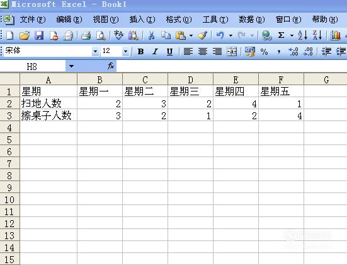Image resolution: width=347 pixels, height=265 pixels.
Task: Click the AutoSum sigma icon
Action: click(x=281, y=35)
